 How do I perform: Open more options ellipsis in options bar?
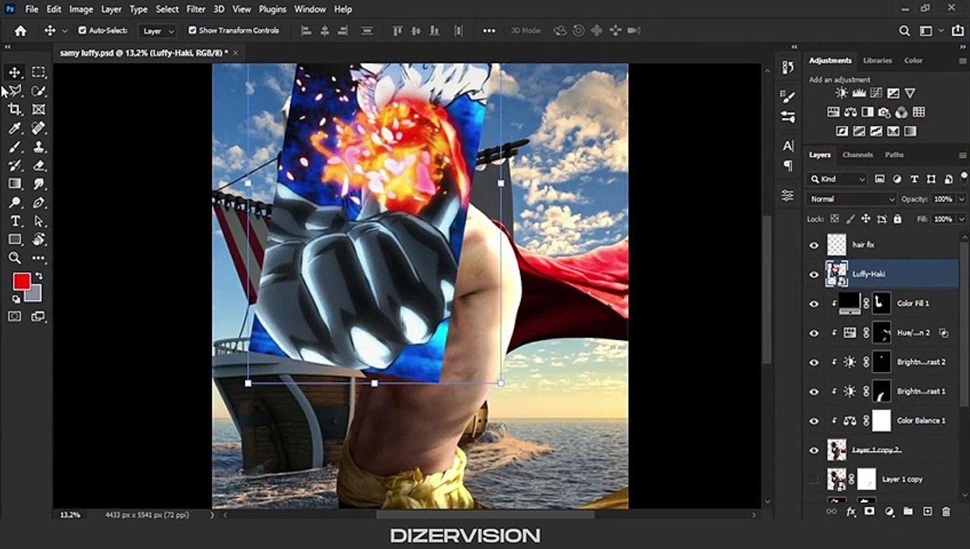pyautogui.click(x=489, y=30)
